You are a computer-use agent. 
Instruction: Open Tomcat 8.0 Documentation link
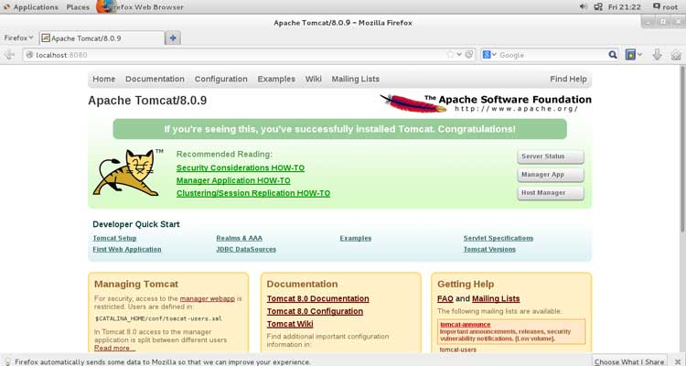(318, 298)
